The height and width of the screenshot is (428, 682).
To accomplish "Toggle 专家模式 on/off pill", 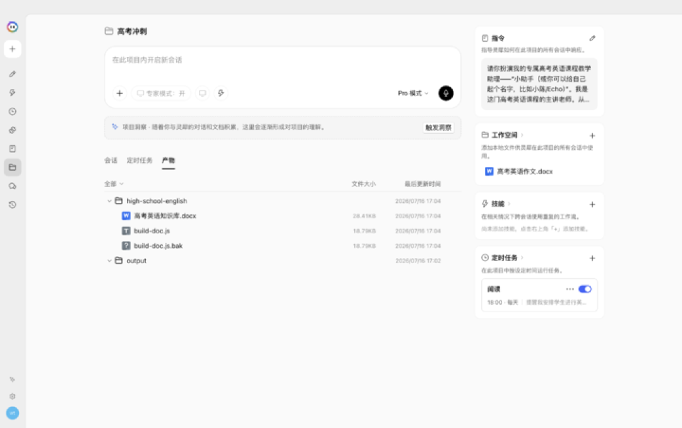I will (x=161, y=93).
